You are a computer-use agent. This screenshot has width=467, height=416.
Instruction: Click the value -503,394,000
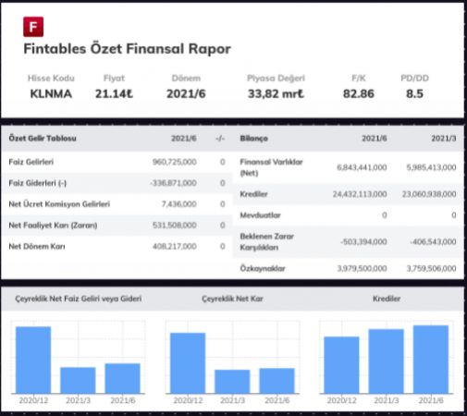tap(363, 242)
